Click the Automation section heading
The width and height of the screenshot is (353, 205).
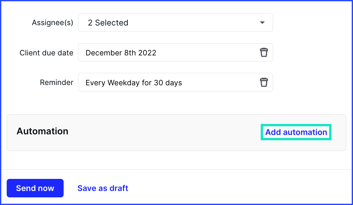pyautogui.click(x=43, y=131)
